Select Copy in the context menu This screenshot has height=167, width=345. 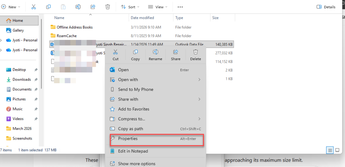click(135, 55)
